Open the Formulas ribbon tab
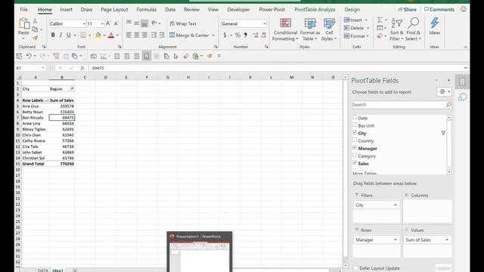This screenshot has width=484, height=272. pyautogui.click(x=146, y=10)
